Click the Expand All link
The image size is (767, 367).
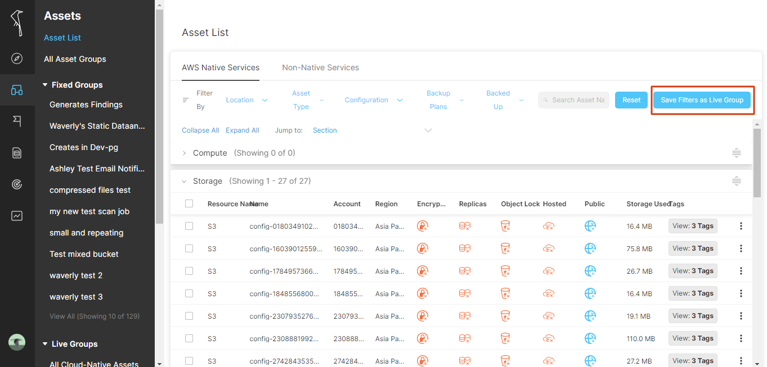243,130
